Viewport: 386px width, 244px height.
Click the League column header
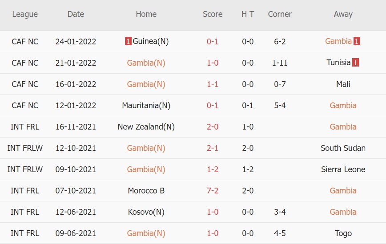point(25,14)
